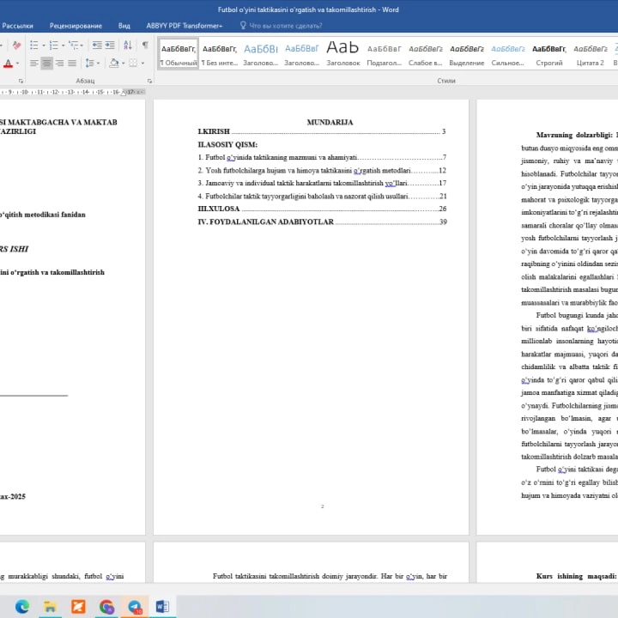Click the clear formatting eraser icon

click(16, 45)
